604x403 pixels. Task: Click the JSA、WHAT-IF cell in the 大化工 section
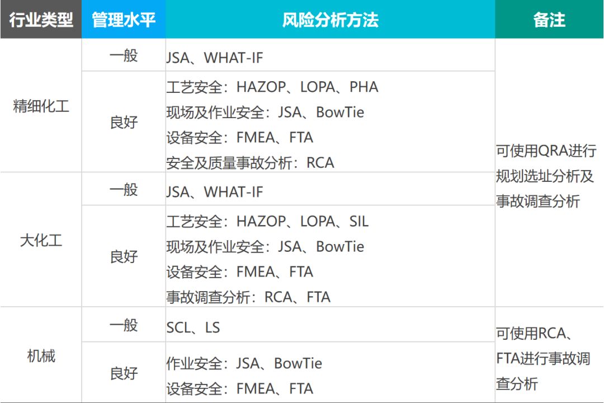[214, 192]
